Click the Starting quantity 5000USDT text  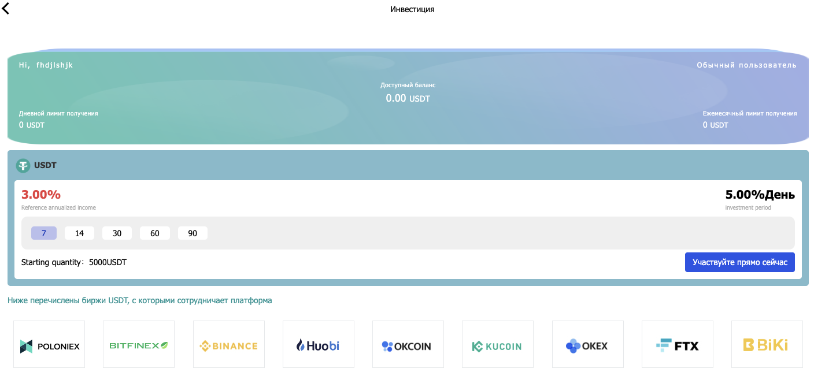(x=74, y=262)
